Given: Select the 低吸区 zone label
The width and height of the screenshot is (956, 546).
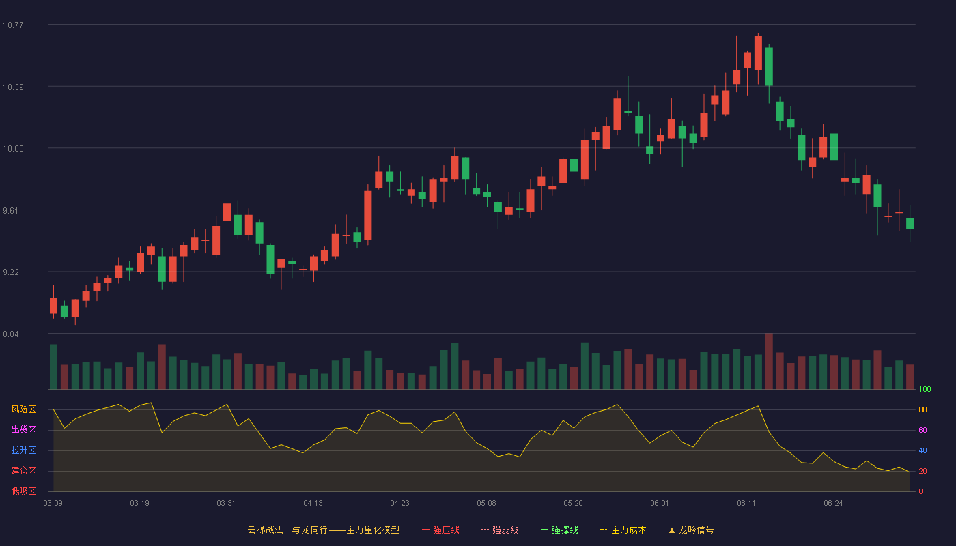Looking at the screenshot, I should coord(23,491).
